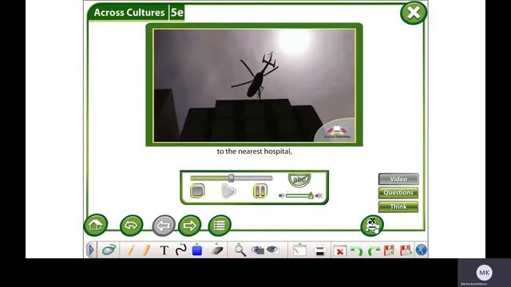This screenshot has height=287, width=511.
Task: Open the Think tab
Action: pyautogui.click(x=398, y=206)
